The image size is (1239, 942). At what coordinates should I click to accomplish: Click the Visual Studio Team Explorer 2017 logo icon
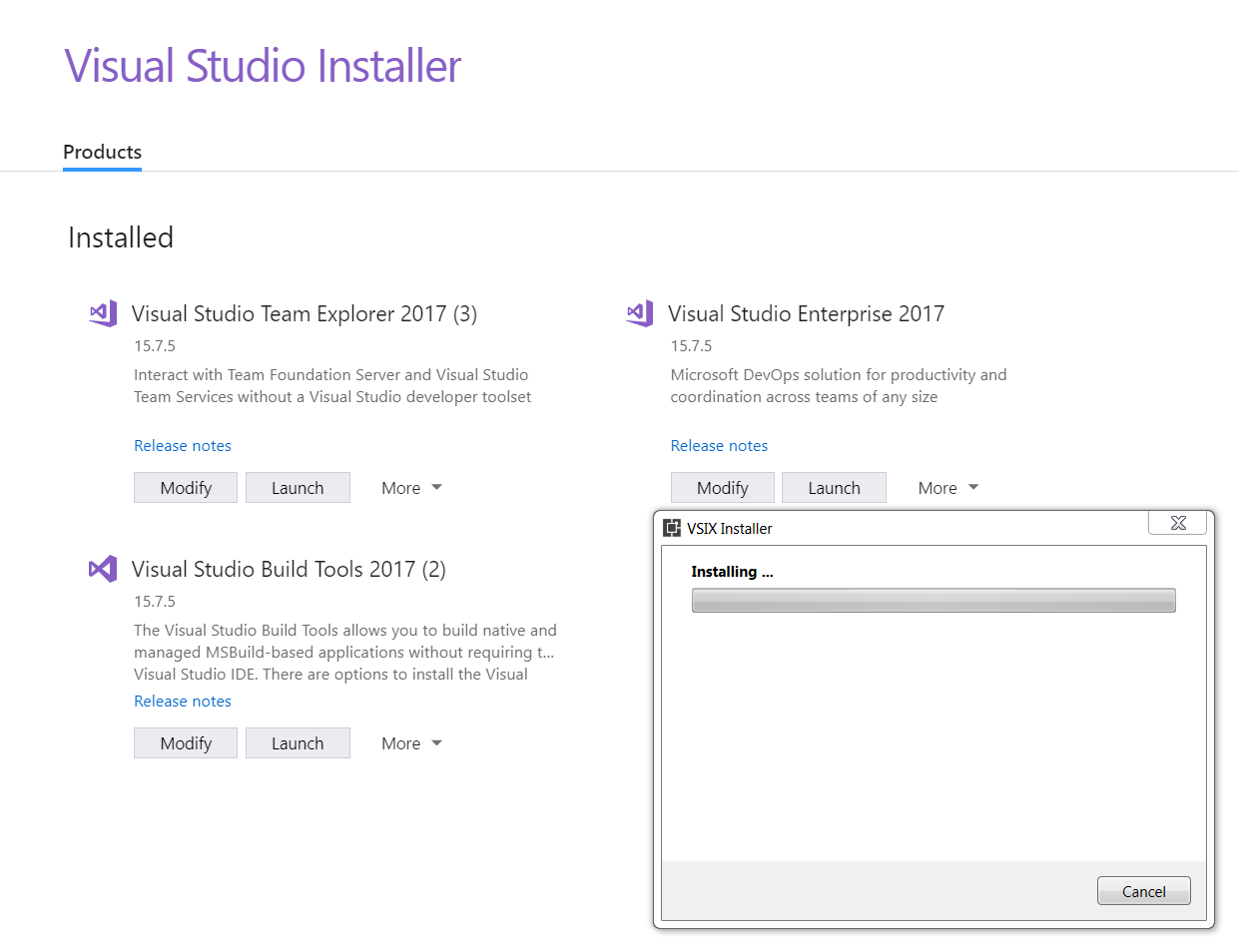coord(103,313)
